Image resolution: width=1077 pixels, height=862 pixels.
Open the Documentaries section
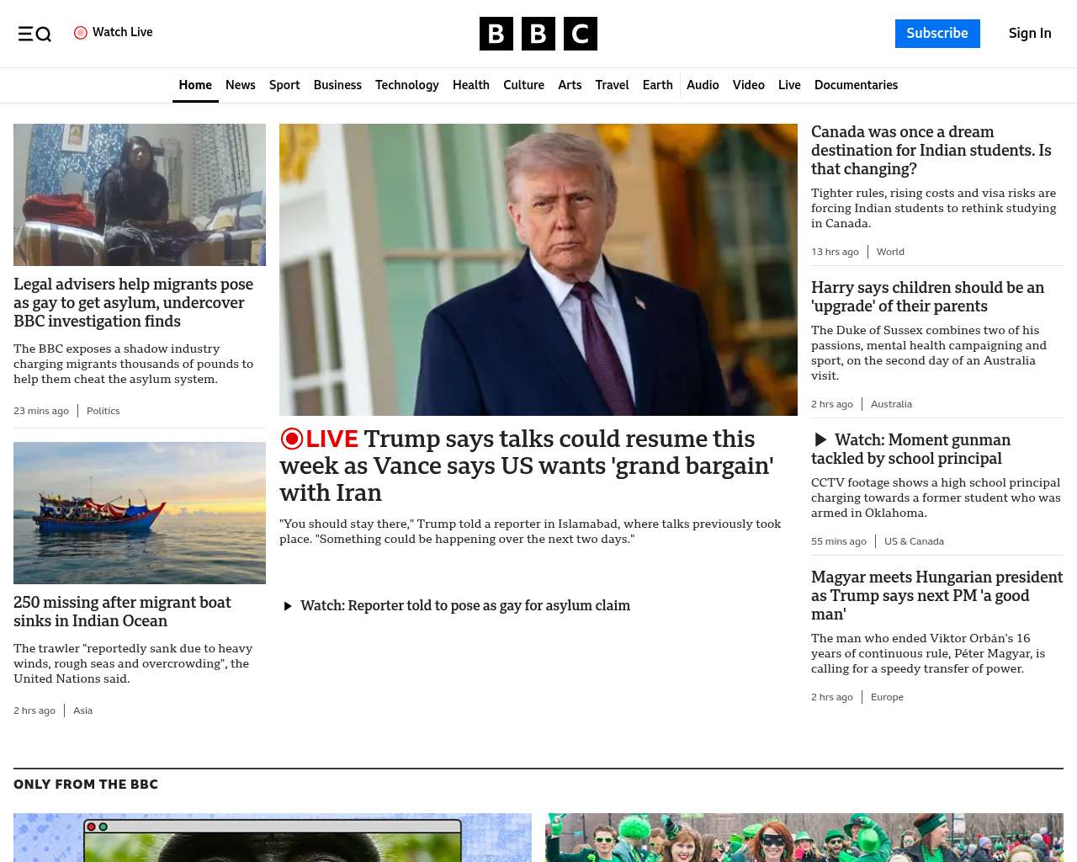(x=856, y=85)
